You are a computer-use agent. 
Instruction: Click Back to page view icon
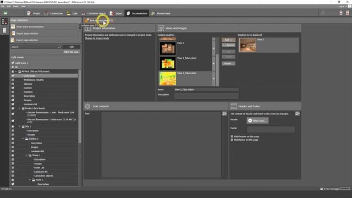pyautogui.click(x=86, y=20)
